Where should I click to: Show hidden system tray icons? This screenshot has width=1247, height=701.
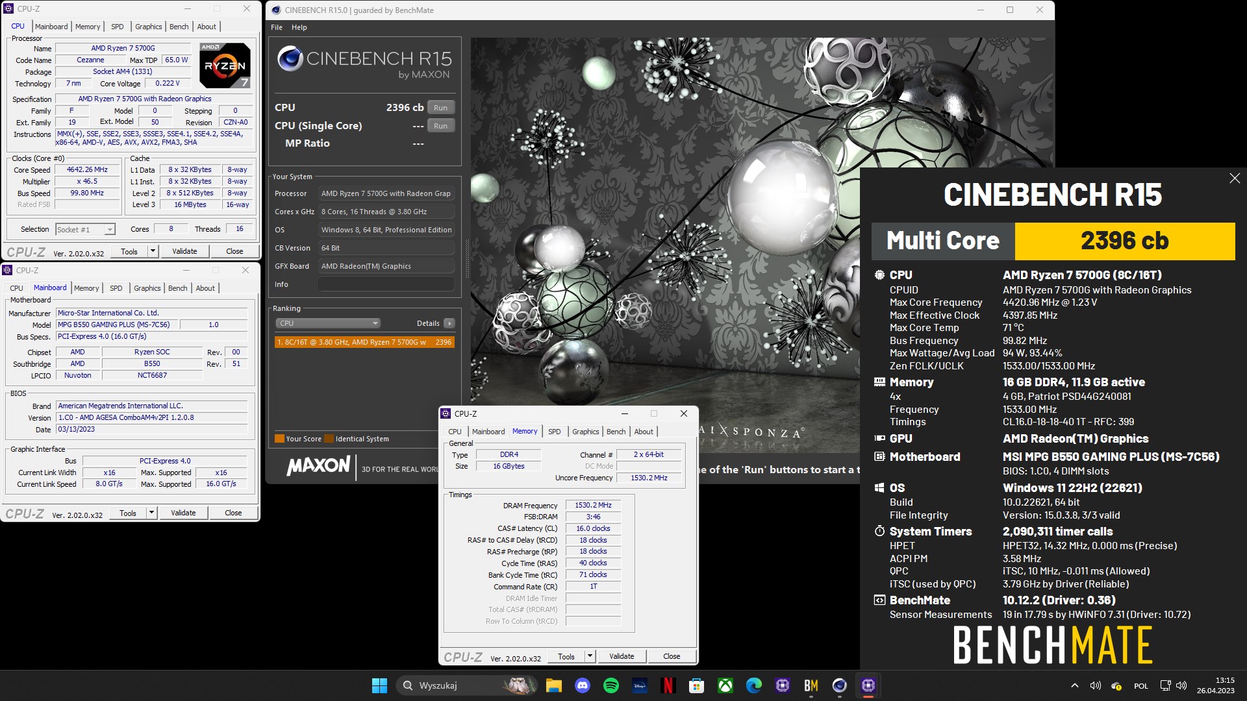tap(1074, 685)
